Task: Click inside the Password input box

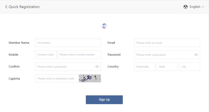Action: tap(164, 55)
